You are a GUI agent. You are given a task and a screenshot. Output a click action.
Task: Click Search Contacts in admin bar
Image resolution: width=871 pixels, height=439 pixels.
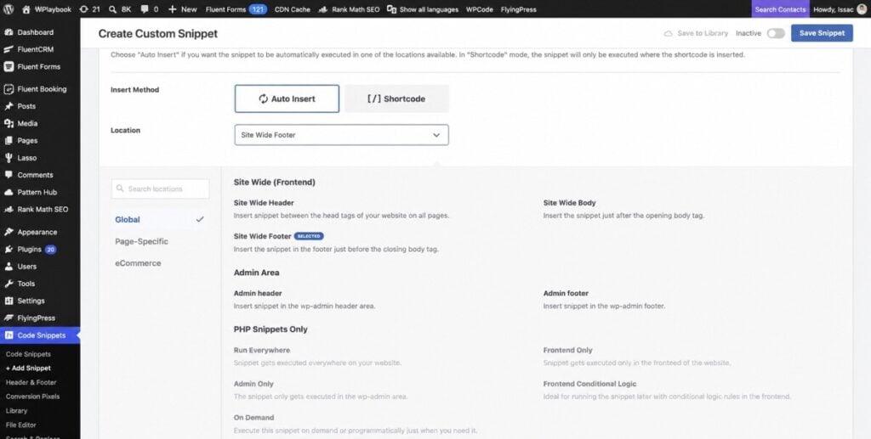point(780,9)
